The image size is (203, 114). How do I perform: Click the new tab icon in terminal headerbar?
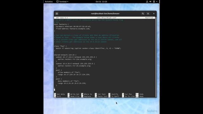click(57, 14)
